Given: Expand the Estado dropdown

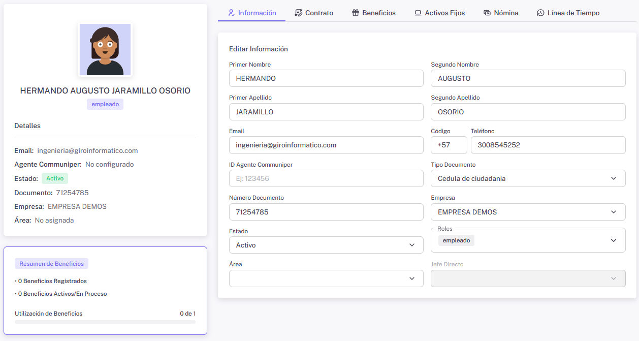Looking at the screenshot, I should (326, 245).
